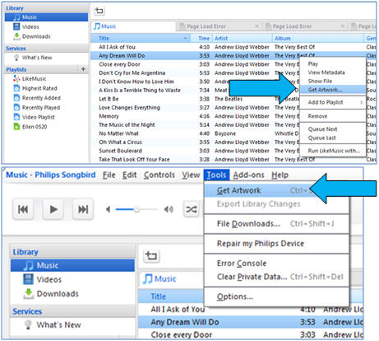Select the song 'Sunset Boulevard'
The height and width of the screenshot is (341, 379).
(x=120, y=151)
